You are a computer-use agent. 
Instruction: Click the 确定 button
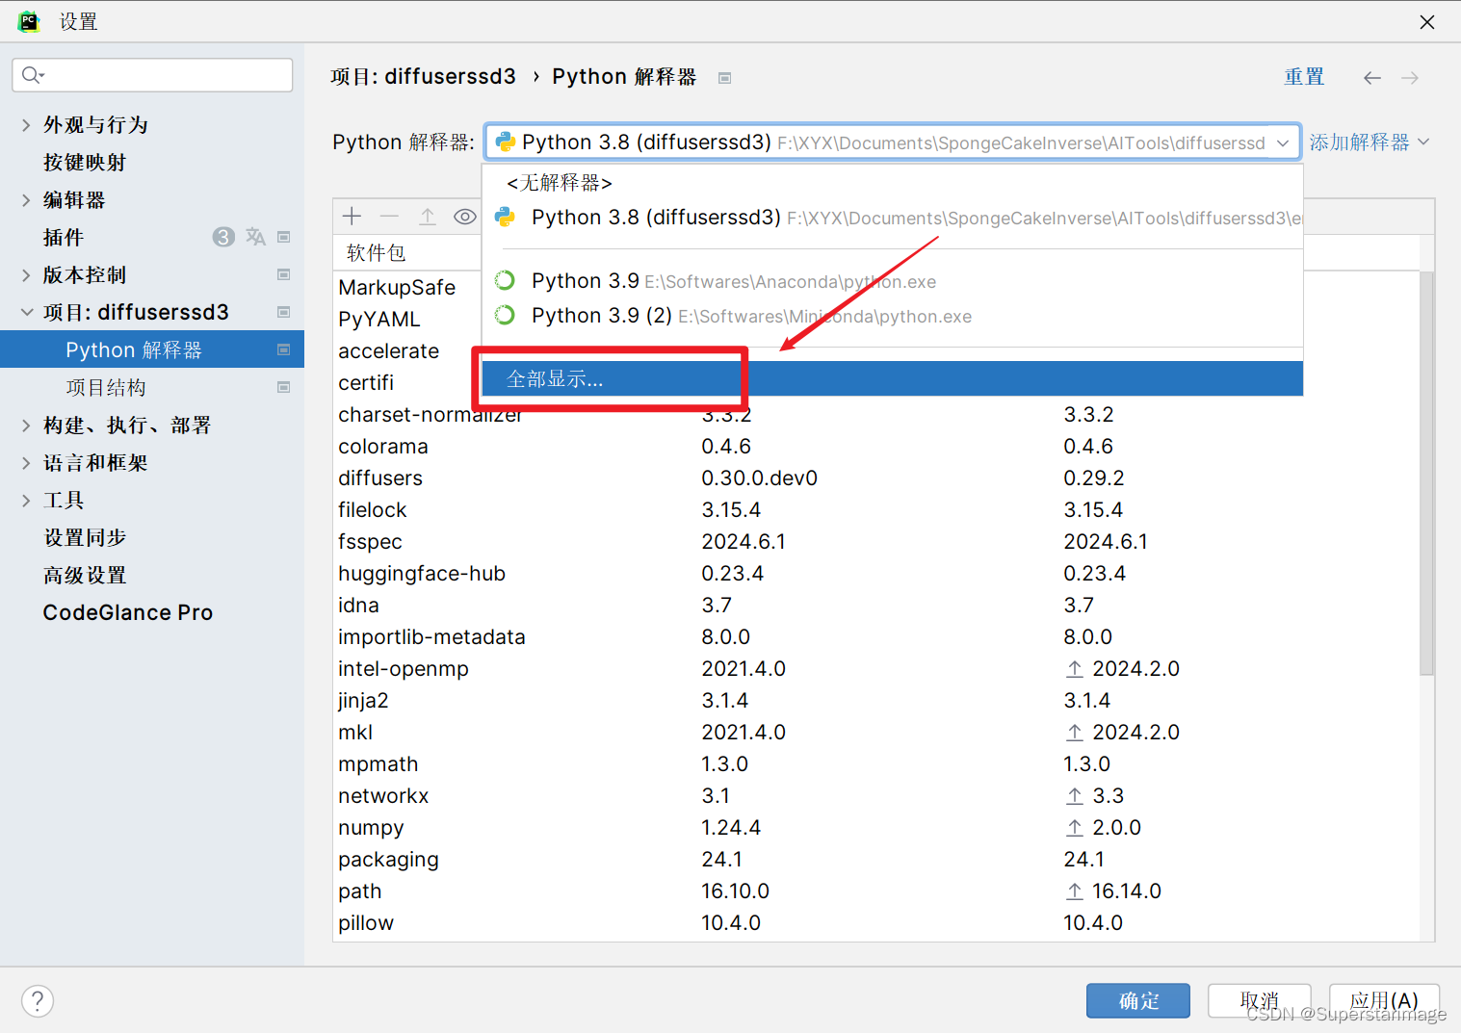coord(1138,1001)
